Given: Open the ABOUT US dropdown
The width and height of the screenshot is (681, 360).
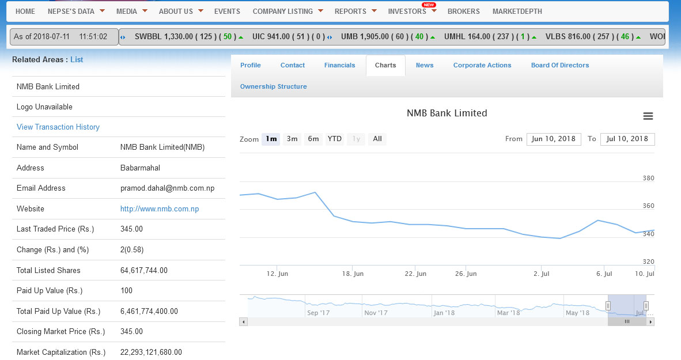Looking at the screenshot, I should pos(181,12).
